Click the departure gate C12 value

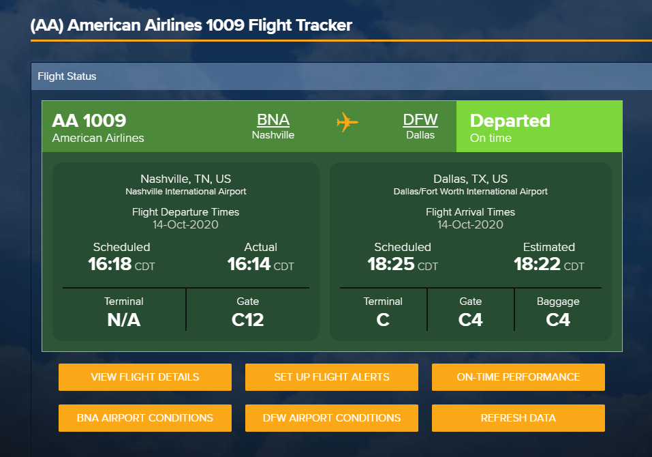click(x=247, y=319)
